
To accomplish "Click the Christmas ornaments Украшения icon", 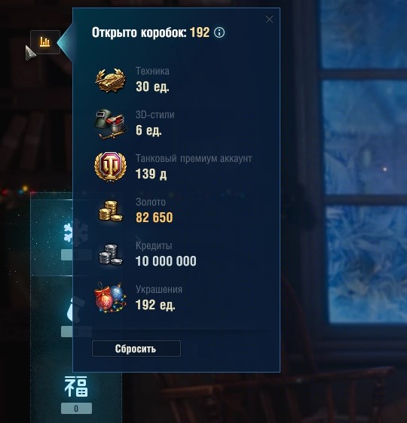I will point(110,297).
